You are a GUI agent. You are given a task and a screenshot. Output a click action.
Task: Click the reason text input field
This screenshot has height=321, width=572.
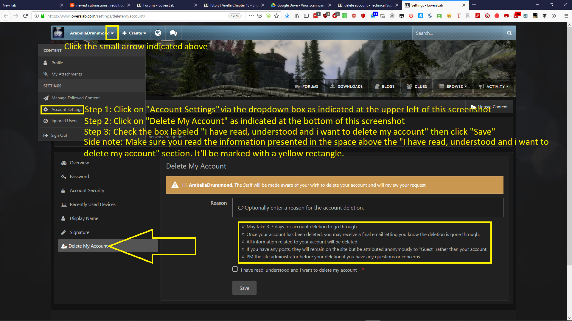368,207
